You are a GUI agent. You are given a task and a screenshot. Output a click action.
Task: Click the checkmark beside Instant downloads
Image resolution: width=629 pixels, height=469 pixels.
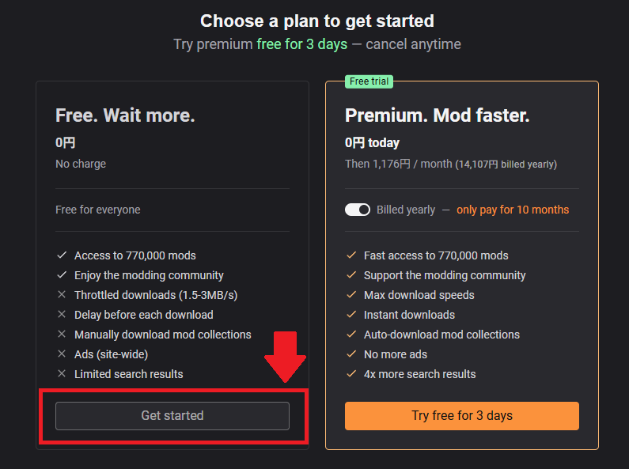[351, 315]
